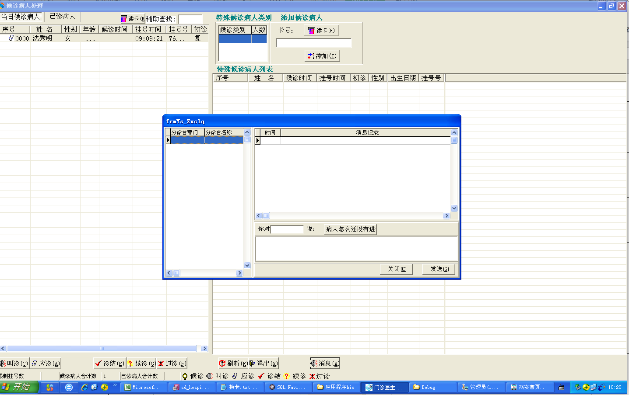Viewport: 629px width, 395px height.
Task: Click the 病人怎么还没有进 quick phrase button
Action: click(x=351, y=229)
